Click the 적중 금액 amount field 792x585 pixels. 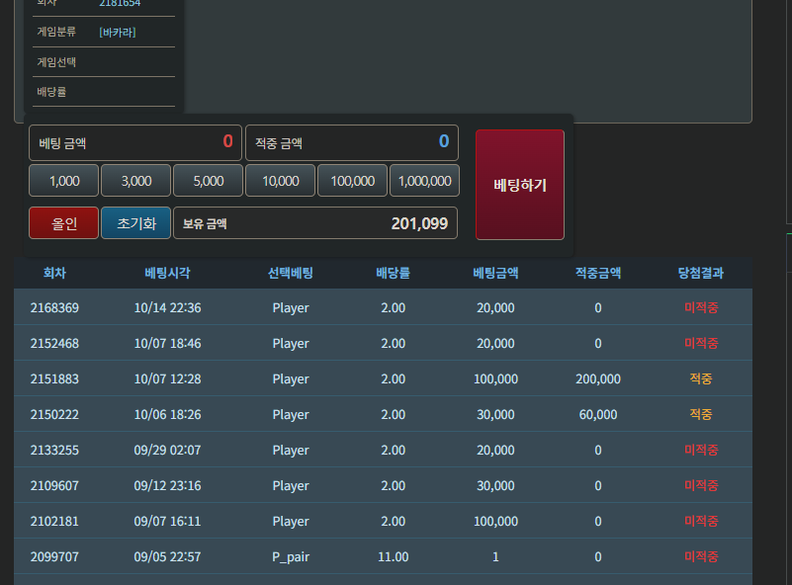point(352,143)
